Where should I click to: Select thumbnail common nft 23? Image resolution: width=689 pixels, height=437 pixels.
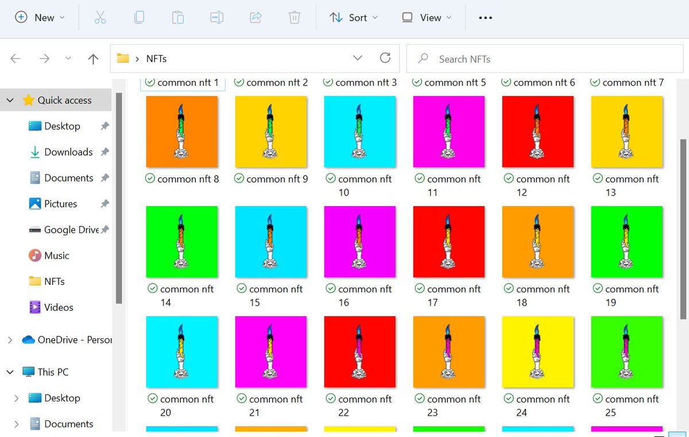tap(449, 352)
